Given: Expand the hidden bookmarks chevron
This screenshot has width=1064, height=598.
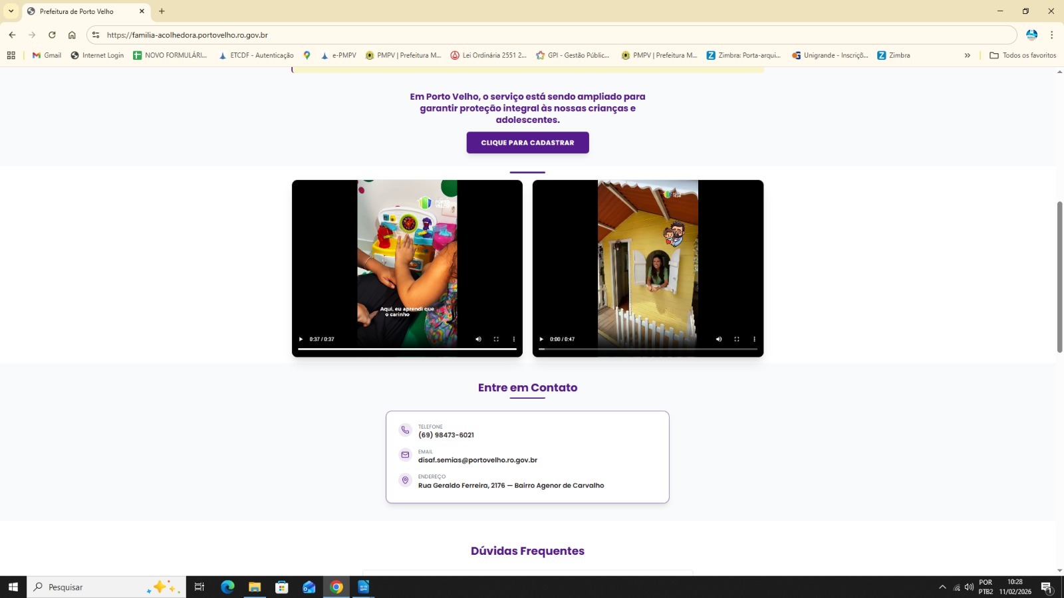Looking at the screenshot, I should click(967, 55).
